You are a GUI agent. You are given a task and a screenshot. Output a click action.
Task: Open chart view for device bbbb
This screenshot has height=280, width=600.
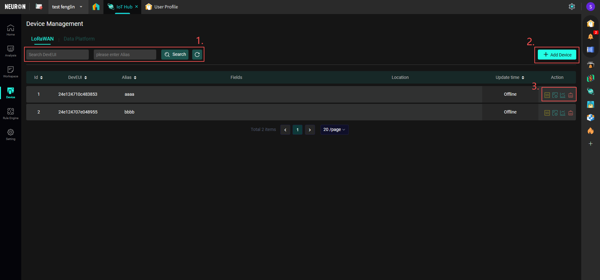562,113
